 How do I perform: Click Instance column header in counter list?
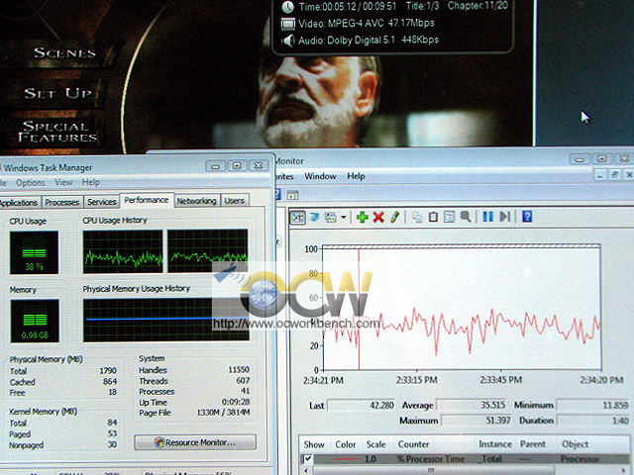[495, 444]
